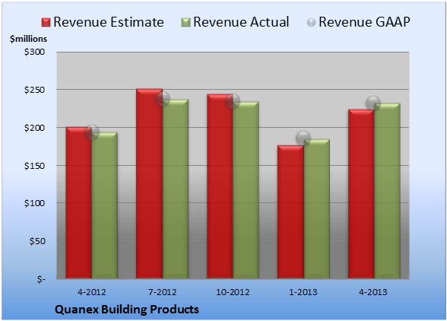Select the green actual bar for 7-2012
This screenshot has height=321, width=447.
click(x=176, y=189)
